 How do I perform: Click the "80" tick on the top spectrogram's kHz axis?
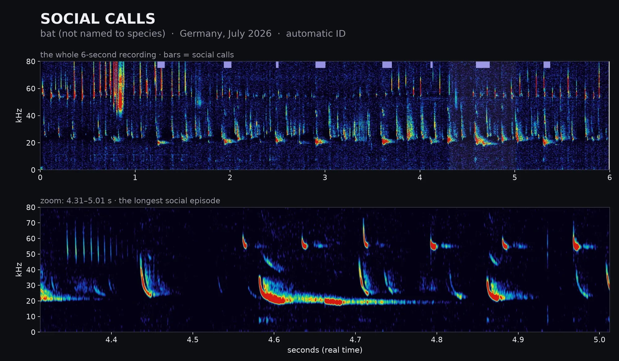click(x=31, y=61)
